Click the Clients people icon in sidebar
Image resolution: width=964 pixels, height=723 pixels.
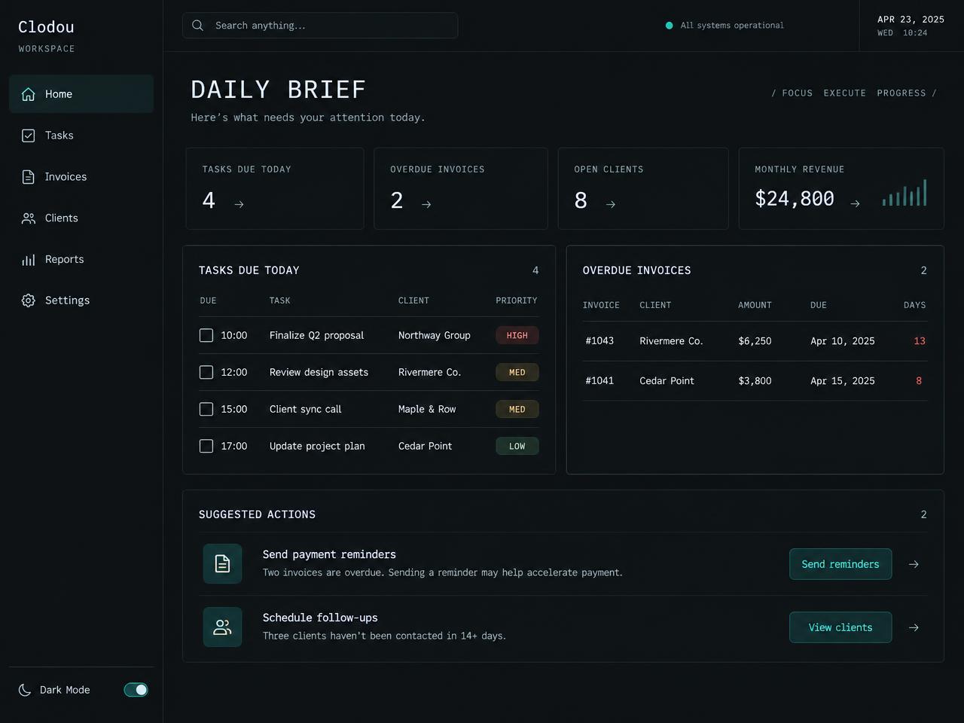(29, 218)
